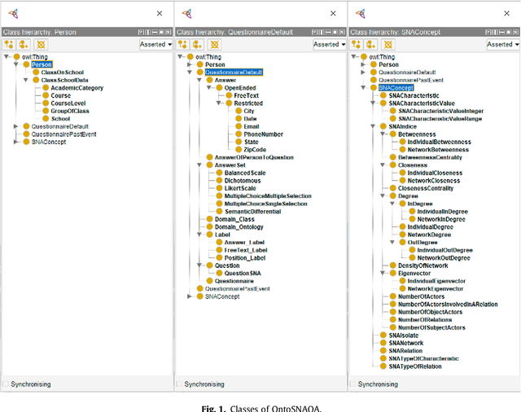
Task: Click add sibling class icon in SNAConcept panel
Action: point(370,44)
